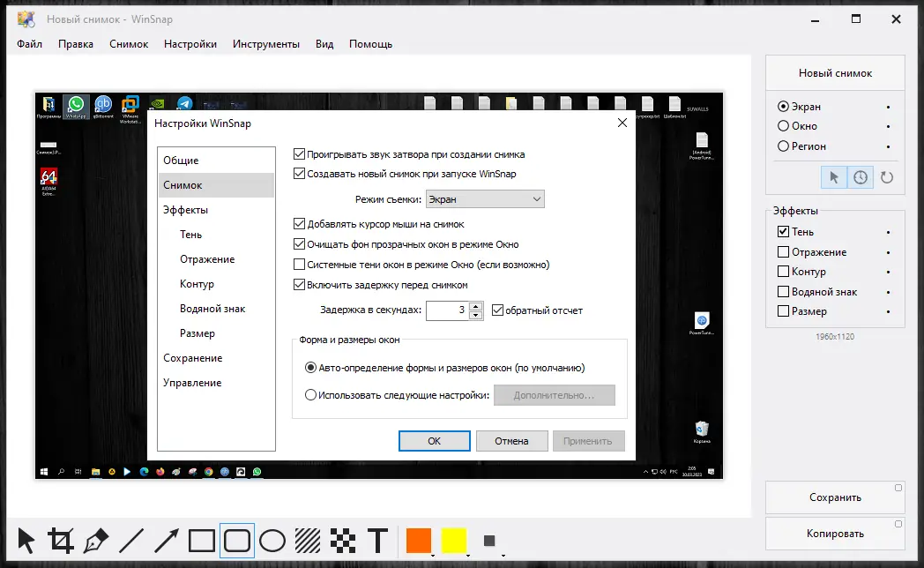Select the orange color swatch
The width and height of the screenshot is (924, 568).
click(418, 540)
